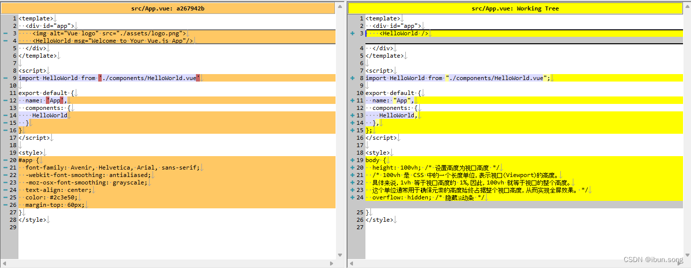Screen dimensions: 691x268
Task: Click 'export default {' in the left pane
Action: (46, 93)
